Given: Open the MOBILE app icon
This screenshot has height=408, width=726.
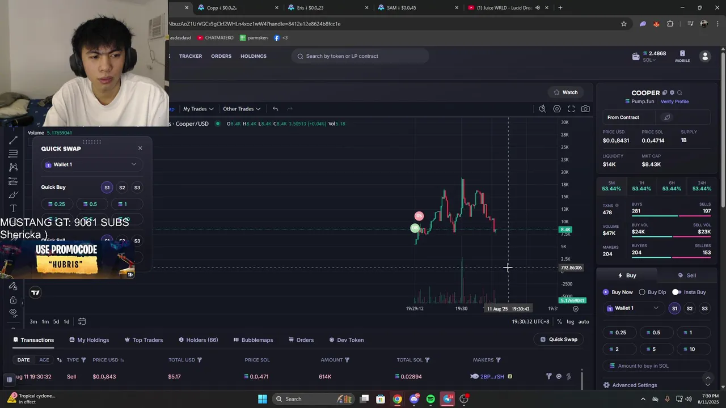Looking at the screenshot, I should point(682,56).
